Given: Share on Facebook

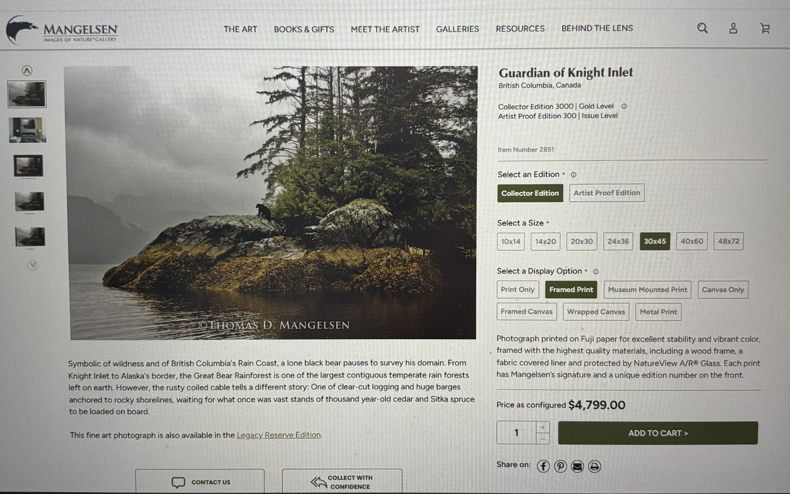Looking at the screenshot, I should point(543,466).
